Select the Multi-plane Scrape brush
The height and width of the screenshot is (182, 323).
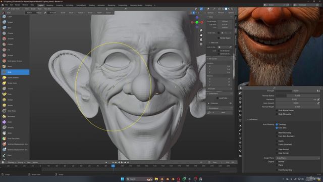[x=15, y=61]
